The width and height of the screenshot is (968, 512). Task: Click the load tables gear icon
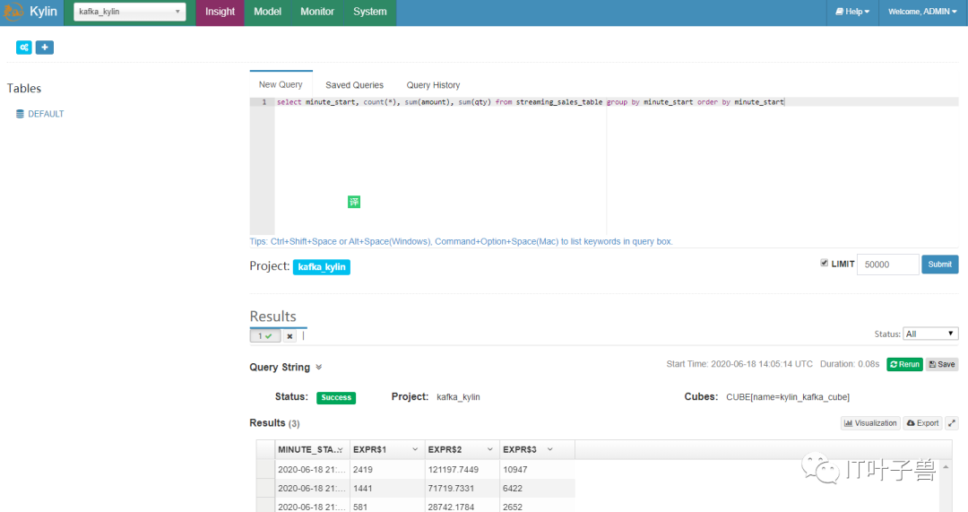(x=24, y=48)
